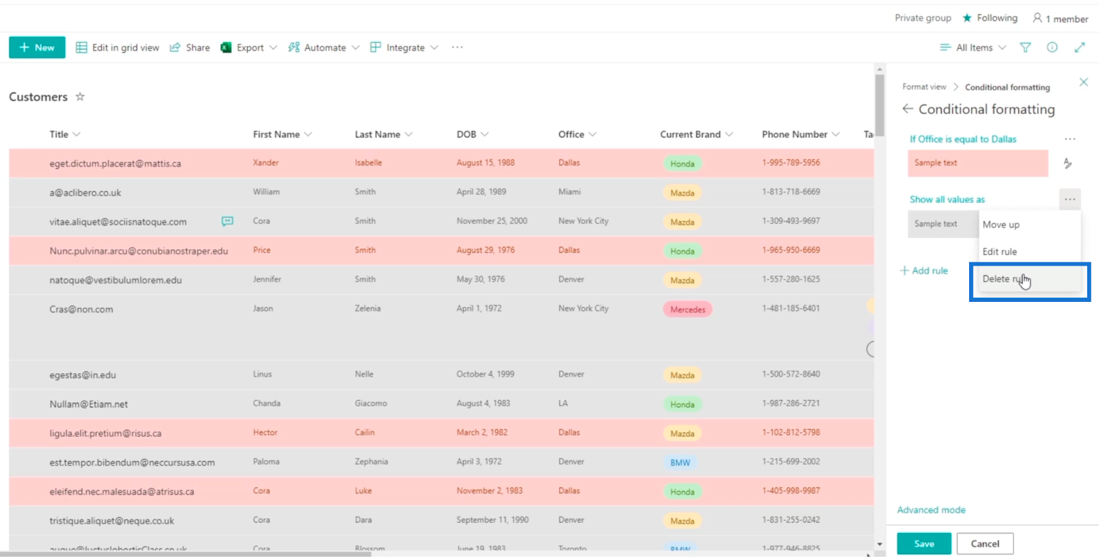Click the LA office cell

point(563,403)
